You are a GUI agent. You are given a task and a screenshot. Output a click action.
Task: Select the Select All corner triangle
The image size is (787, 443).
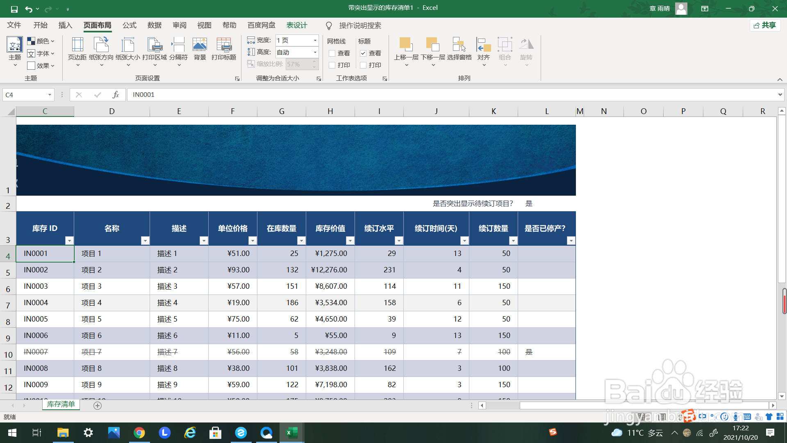coord(11,112)
